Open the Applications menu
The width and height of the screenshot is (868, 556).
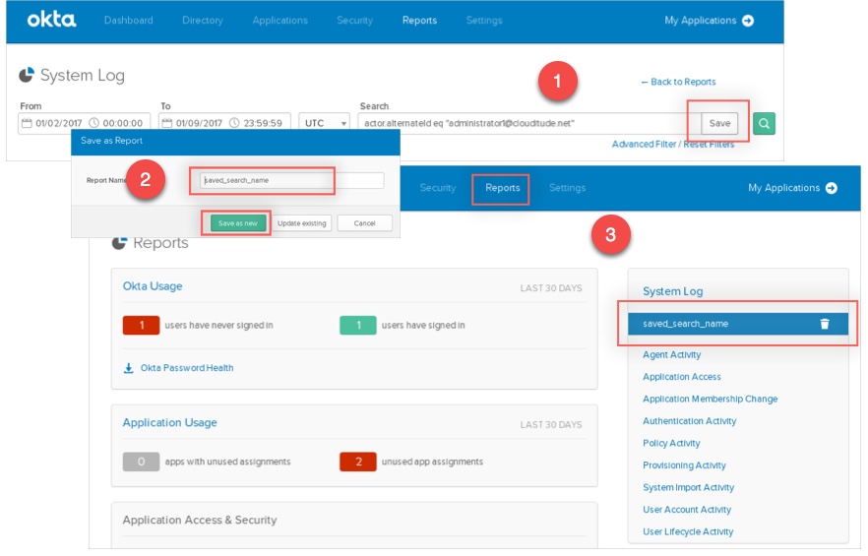pos(280,21)
